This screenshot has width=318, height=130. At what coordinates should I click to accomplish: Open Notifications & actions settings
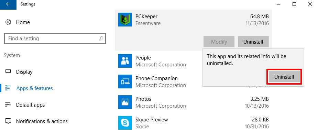(x=42, y=121)
